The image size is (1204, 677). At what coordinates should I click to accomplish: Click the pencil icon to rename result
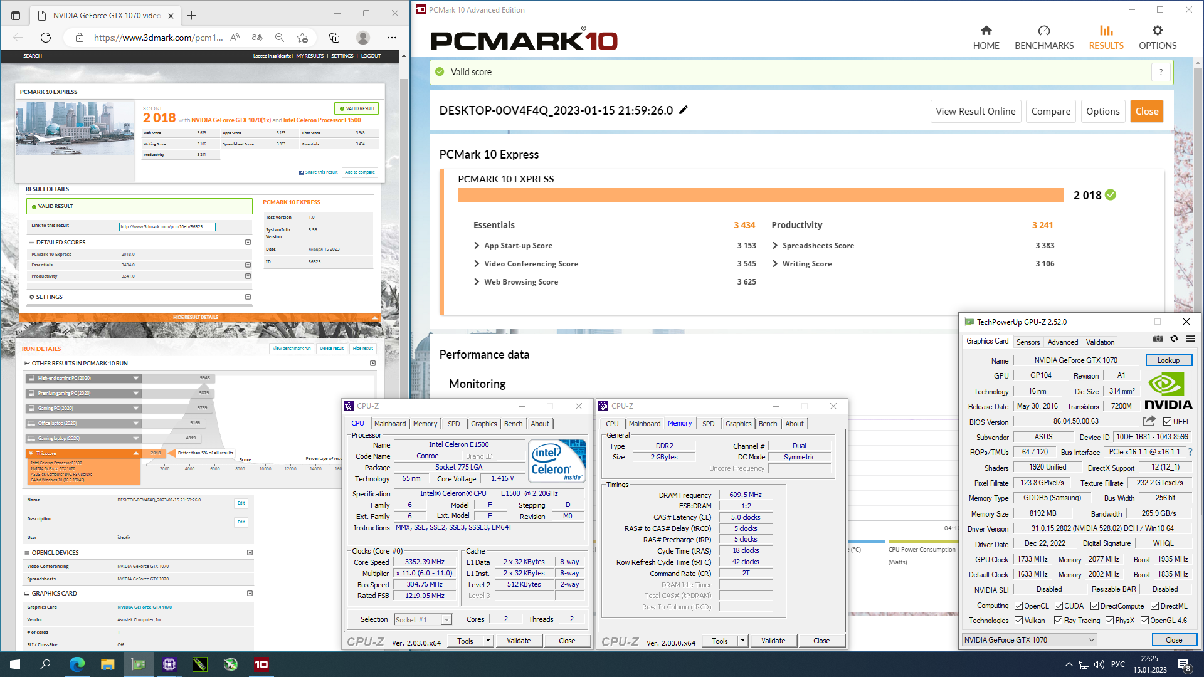pos(684,110)
